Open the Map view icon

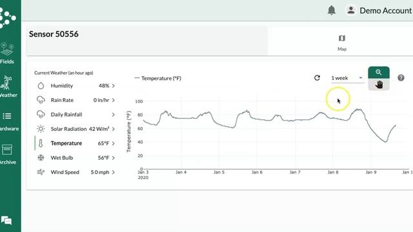coord(342,39)
